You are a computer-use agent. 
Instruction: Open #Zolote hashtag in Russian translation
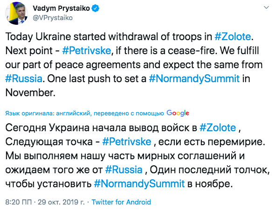tap(218, 127)
